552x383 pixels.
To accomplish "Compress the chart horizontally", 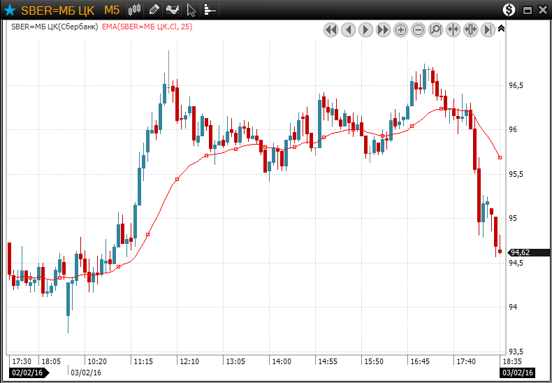I will click(453, 29).
